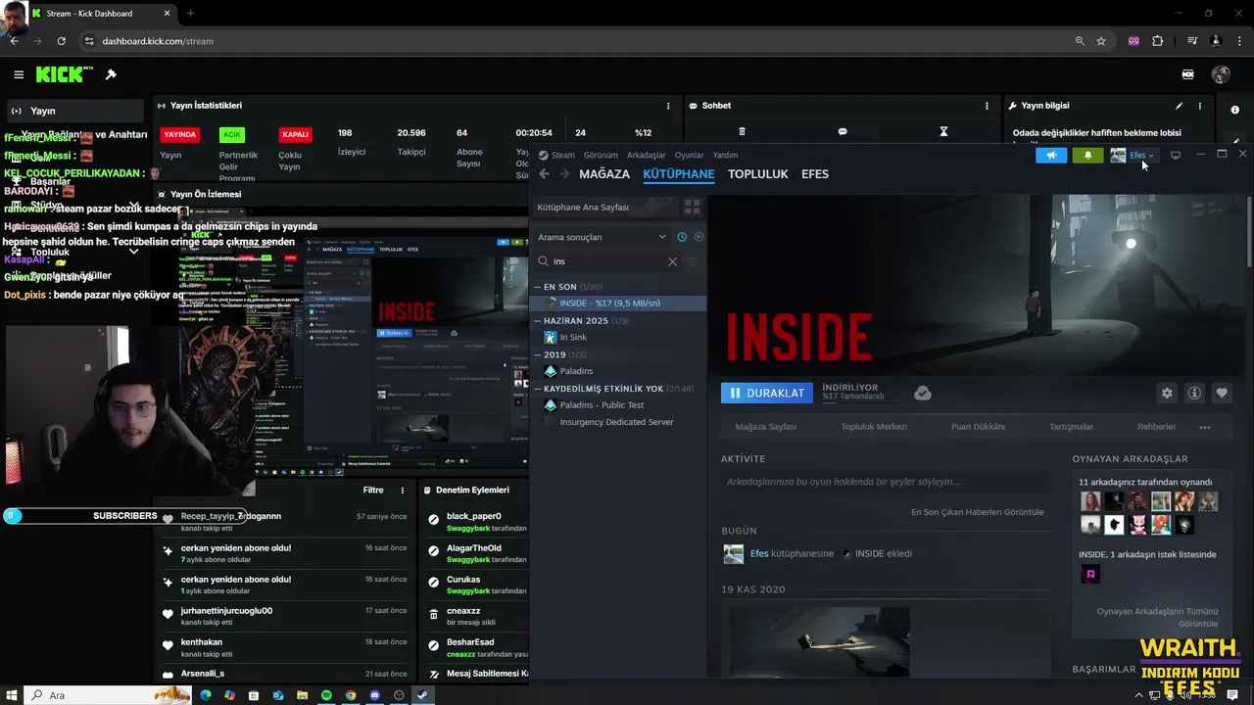Expand more INSIDE links ellipsis
Viewport: 1254px width, 705px height.
(x=1205, y=427)
